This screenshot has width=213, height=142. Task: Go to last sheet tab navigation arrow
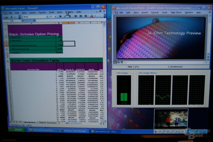click(x=20, y=122)
